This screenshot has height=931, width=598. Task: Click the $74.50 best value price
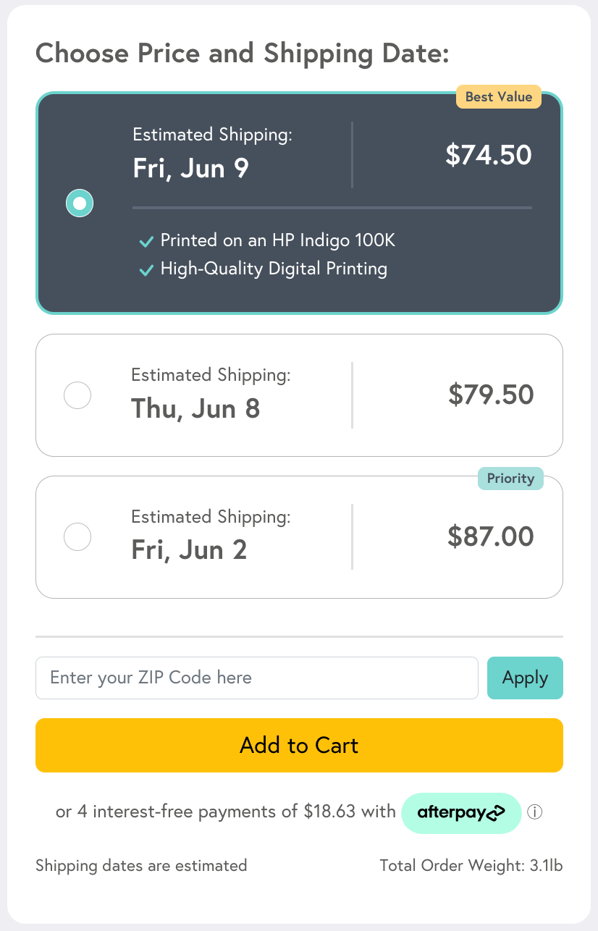tap(488, 155)
